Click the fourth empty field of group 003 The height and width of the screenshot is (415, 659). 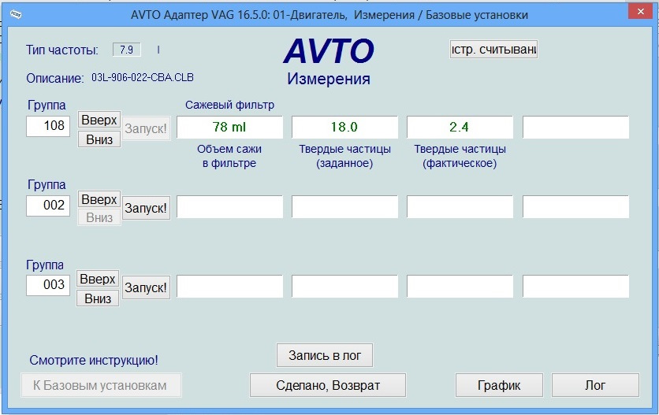(575, 287)
